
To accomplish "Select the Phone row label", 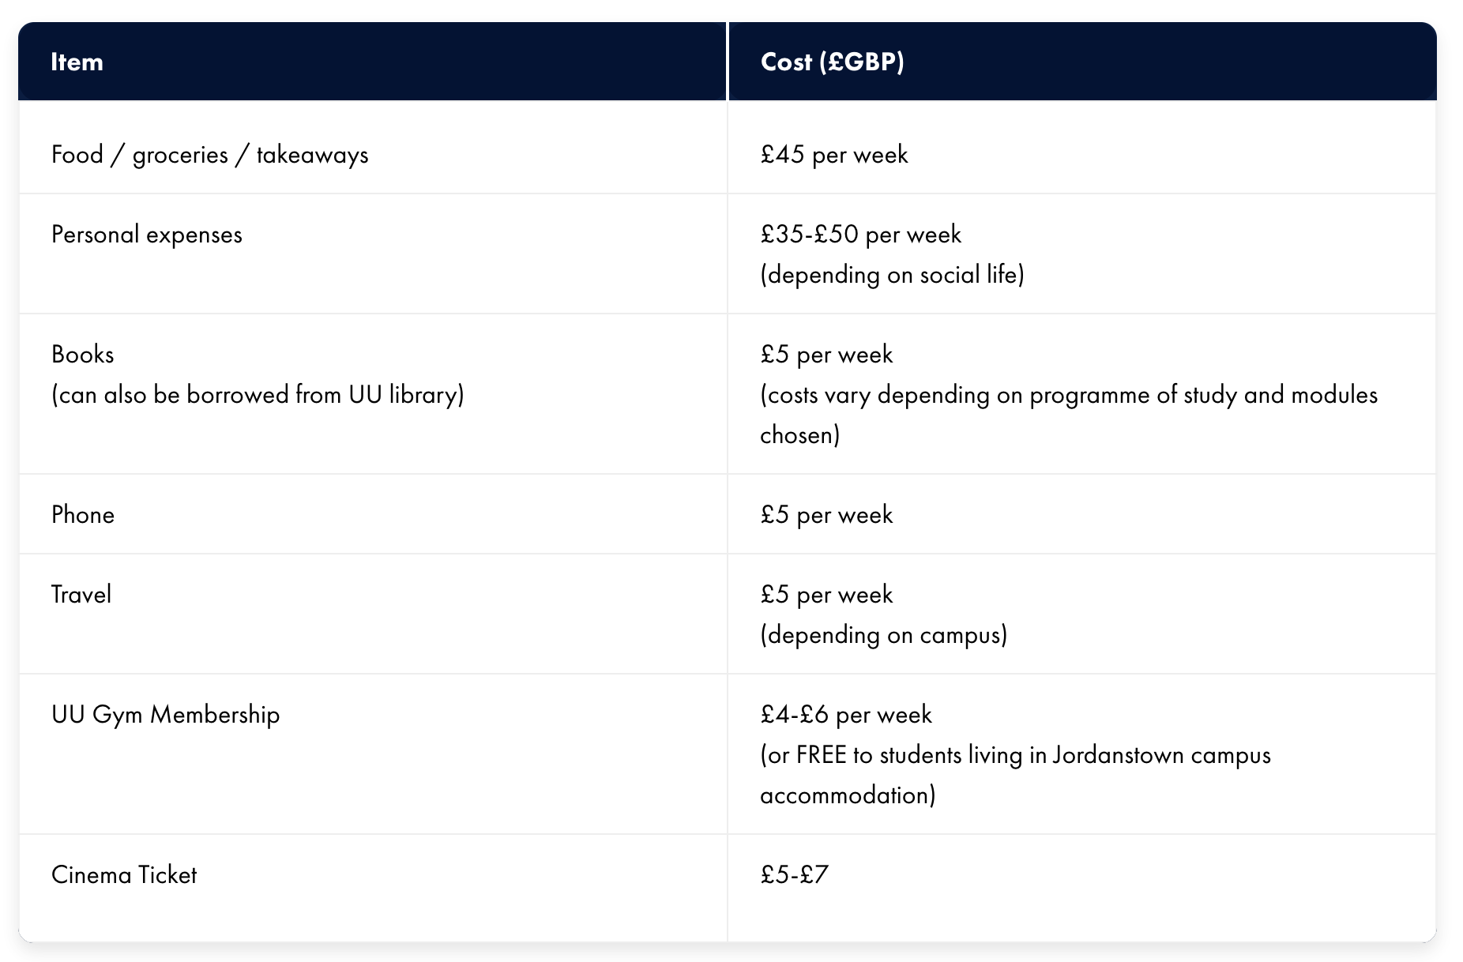I will pos(82,515).
